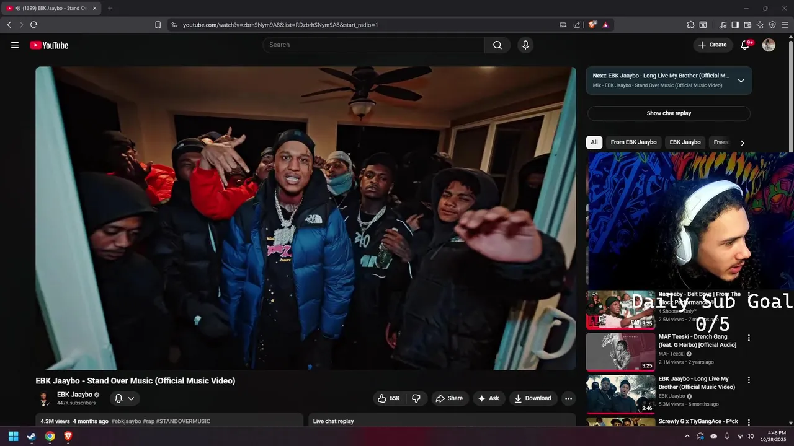The height and width of the screenshot is (446, 794).
Task: Open Brave Shields lion icon
Action: click(592, 25)
